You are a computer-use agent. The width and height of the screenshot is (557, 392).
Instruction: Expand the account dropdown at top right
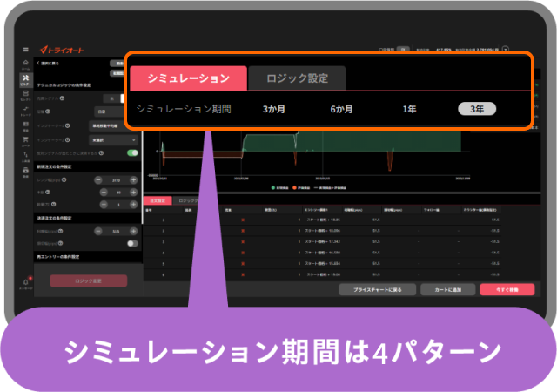[506, 49]
